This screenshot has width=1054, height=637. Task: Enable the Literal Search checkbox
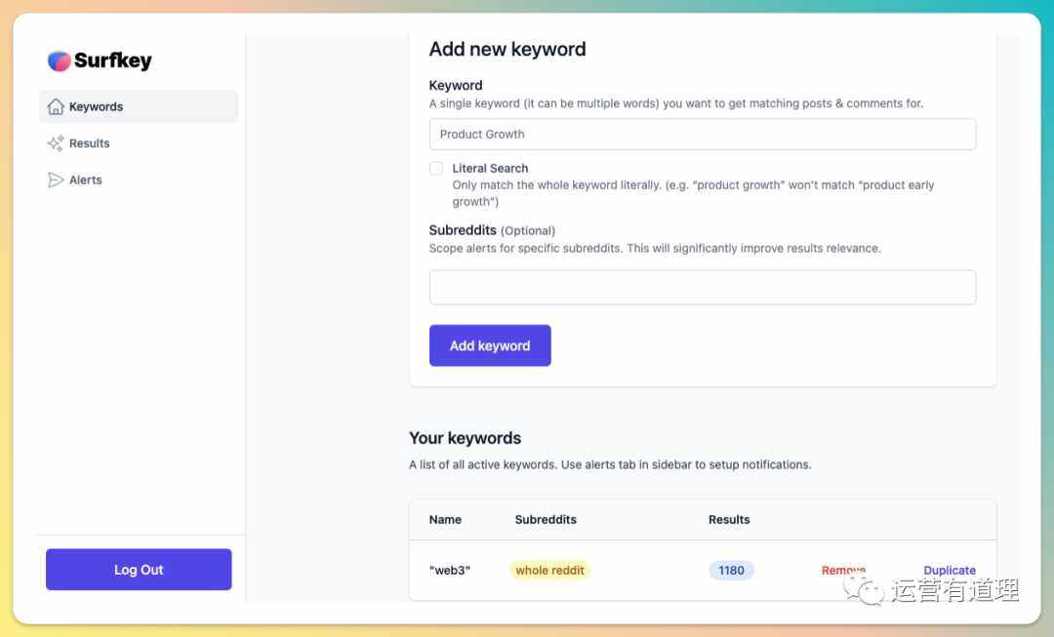(x=436, y=168)
